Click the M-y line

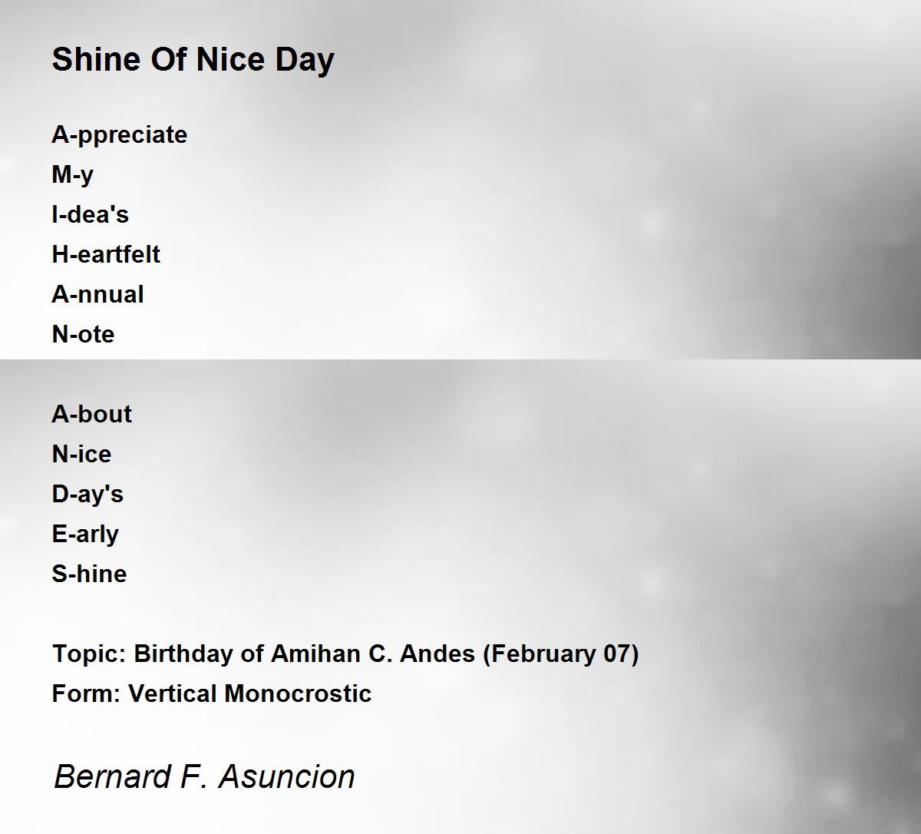pyautogui.click(x=73, y=175)
